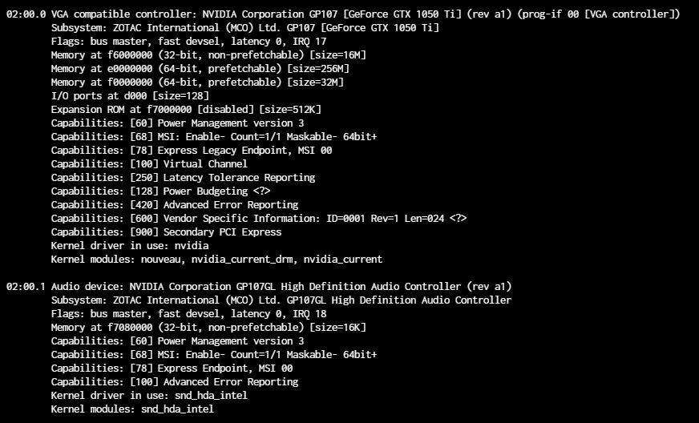The width and height of the screenshot is (699, 423).
Task: Click the 02:00.0 device address
Action: pos(26,14)
